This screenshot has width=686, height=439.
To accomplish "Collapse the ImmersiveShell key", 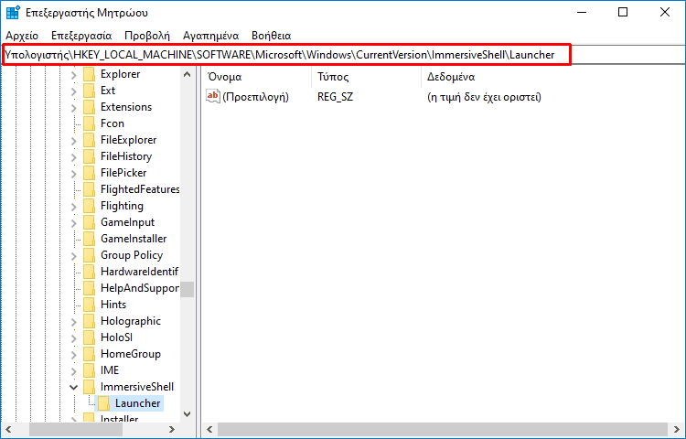I will point(73,388).
